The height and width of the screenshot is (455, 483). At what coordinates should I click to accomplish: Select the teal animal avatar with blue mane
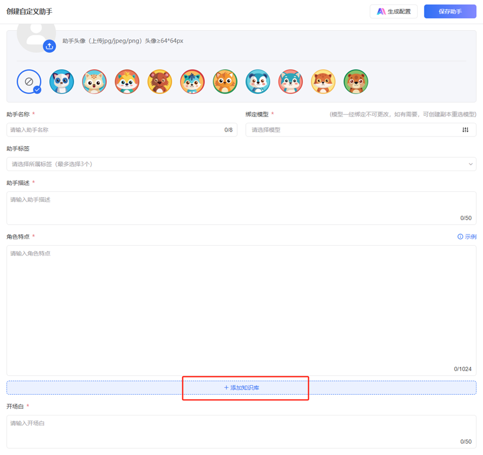tap(192, 81)
